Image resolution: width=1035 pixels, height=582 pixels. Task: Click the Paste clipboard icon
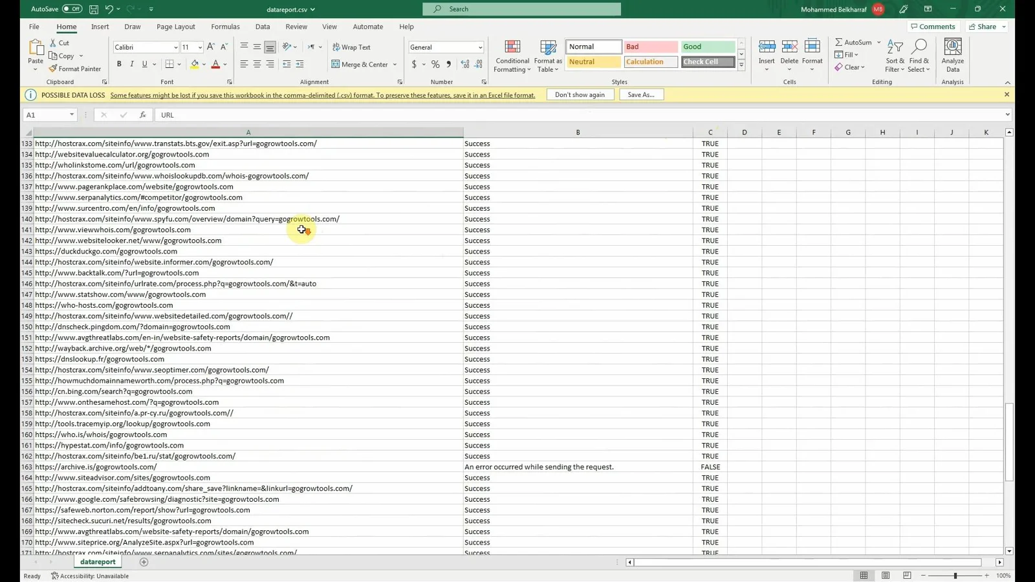tap(36, 47)
